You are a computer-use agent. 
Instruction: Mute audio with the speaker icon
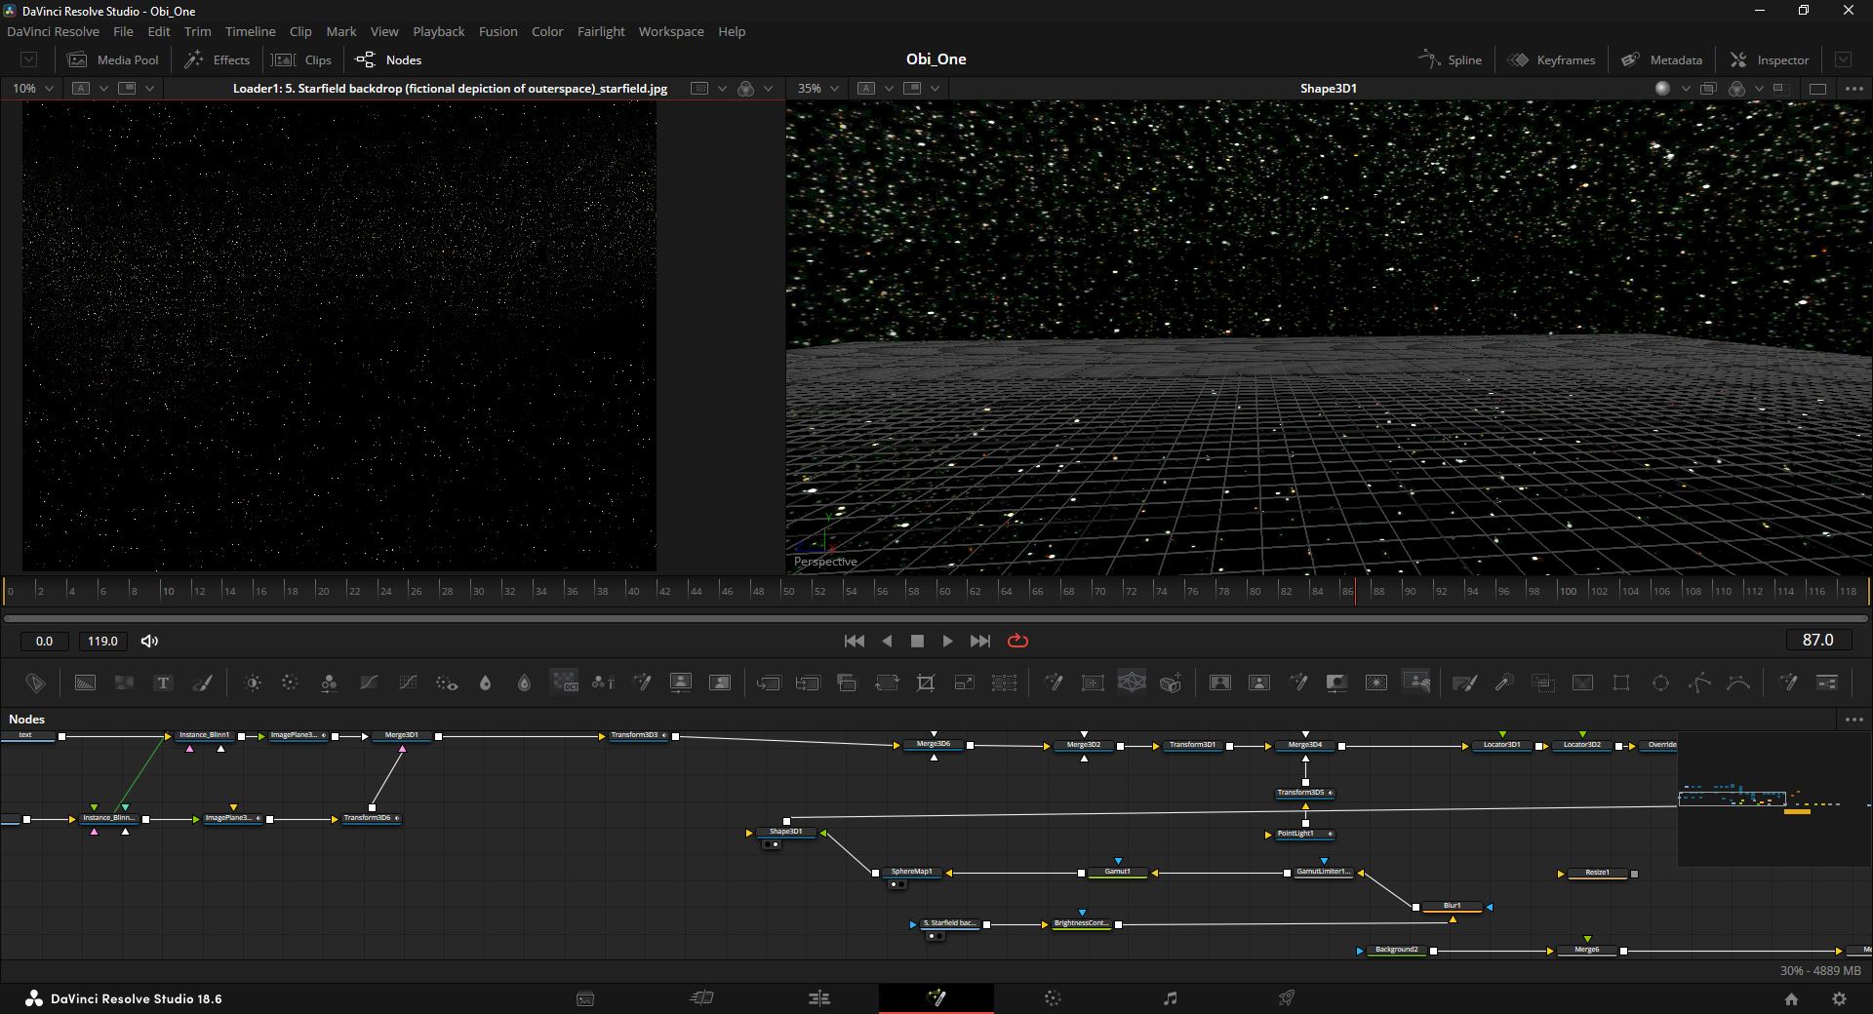149,641
